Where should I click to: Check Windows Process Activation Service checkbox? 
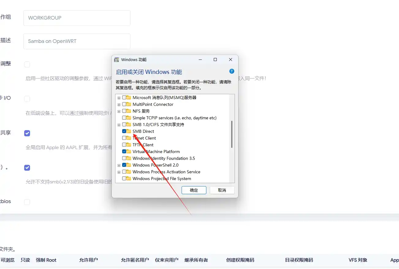(x=124, y=172)
